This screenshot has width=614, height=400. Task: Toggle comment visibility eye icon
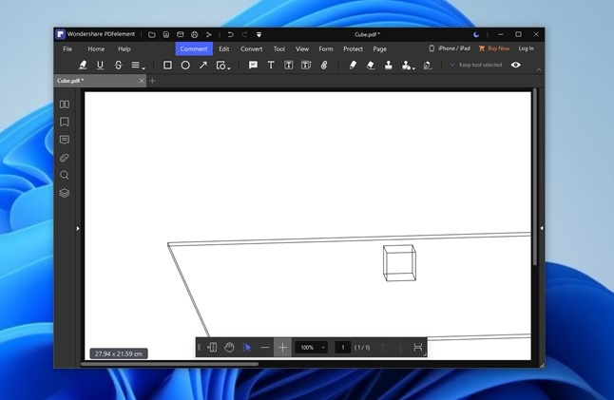(x=516, y=65)
